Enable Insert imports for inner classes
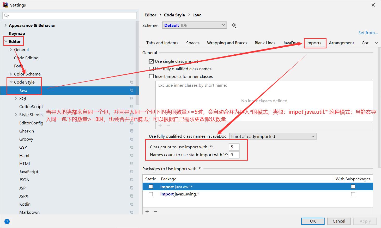This screenshot has width=381, height=228. point(151,76)
